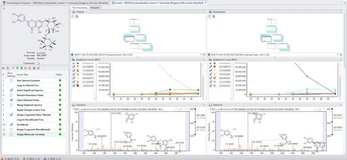
Task: Open the folder icon in action steps toolbar
Action: (x=4, y=68)
